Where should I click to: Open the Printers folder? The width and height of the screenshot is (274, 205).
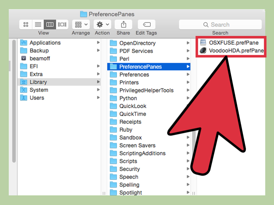pyautogui.click(x=149, y=82)
